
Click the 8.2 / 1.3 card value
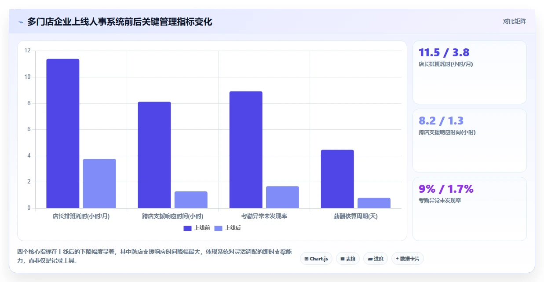coord(441,121)
